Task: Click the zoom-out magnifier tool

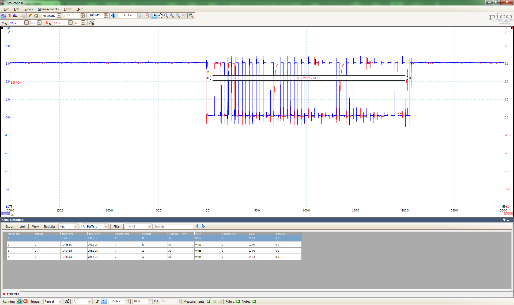Action: pyautogui.click(x=178, y=16)
